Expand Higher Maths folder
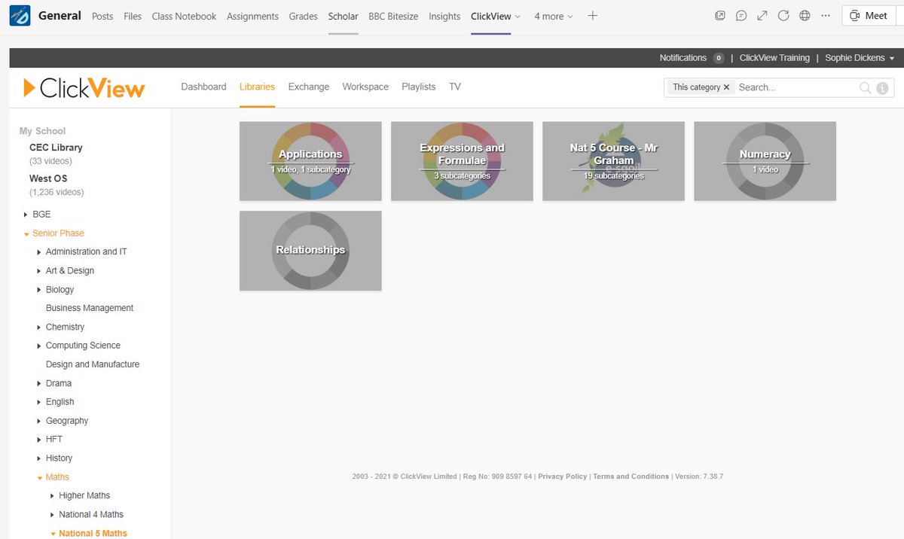The height and width of the screenshot is (539, 904). (x=53, y=495)
